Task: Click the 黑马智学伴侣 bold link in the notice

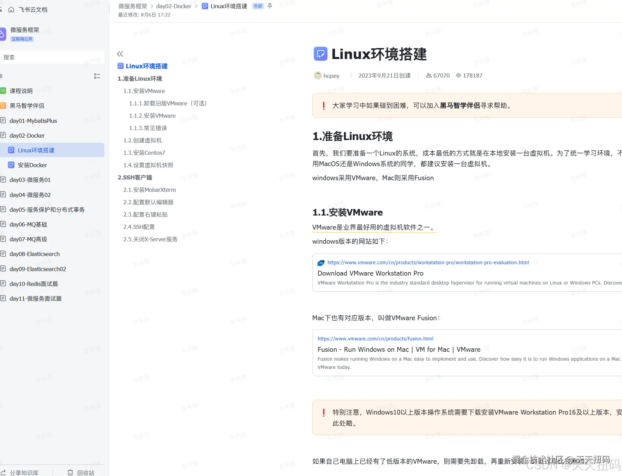Action: coord(460,106)
